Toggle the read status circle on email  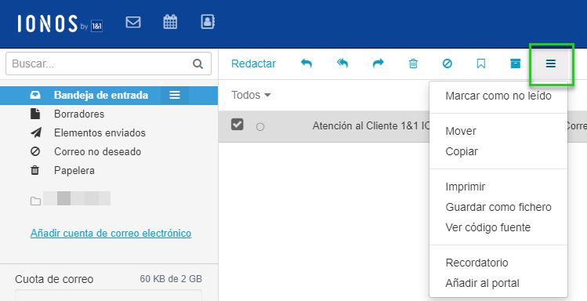coord(260,127)
